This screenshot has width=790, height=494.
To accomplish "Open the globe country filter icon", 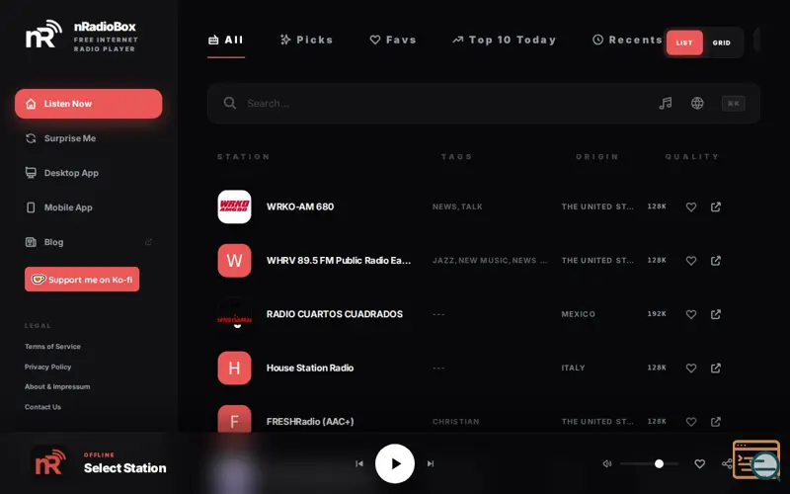I will coord(697,104).
